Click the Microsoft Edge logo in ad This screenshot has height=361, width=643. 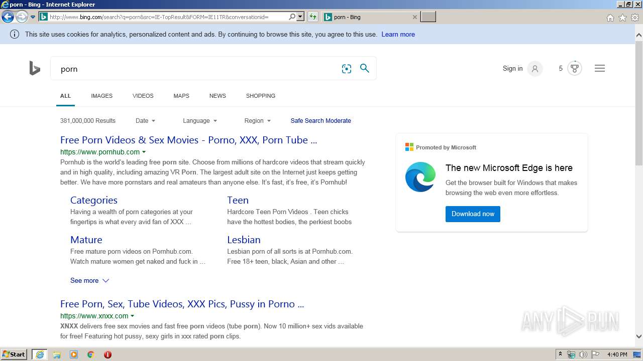pyautogui.click(x=420, y=177)
